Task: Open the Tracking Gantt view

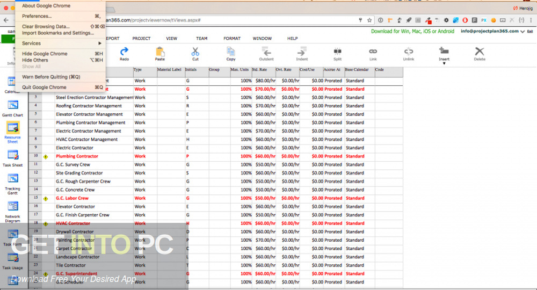Action: click(13, 184)
